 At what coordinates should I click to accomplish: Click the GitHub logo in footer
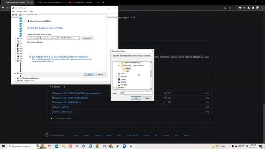click(47, 135)
